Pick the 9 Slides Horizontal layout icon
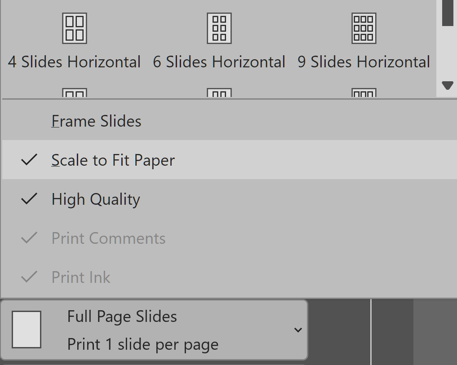The width and height of the screenshot is (457, 365). (x=364, y=28)
